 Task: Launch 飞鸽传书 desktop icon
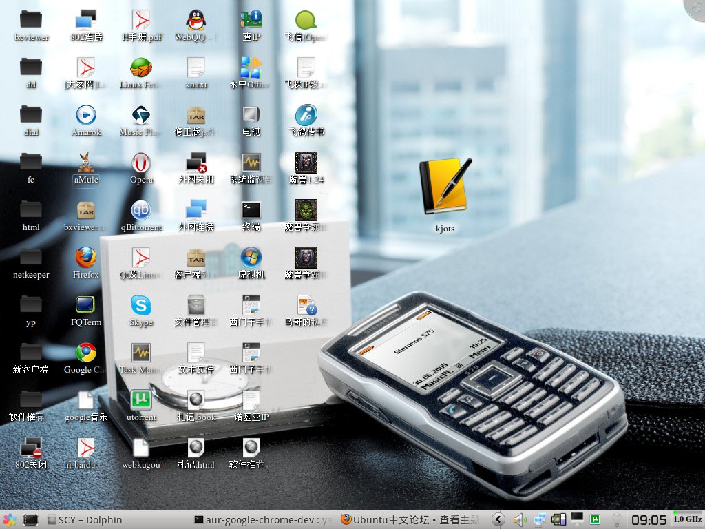click(306, 115)
